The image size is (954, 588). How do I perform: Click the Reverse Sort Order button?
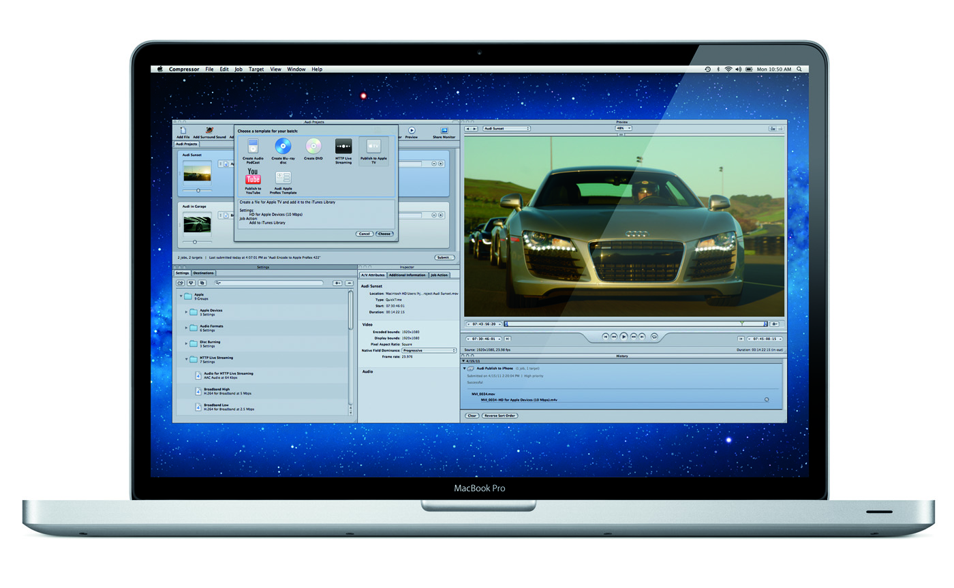pyautogui.click(x=500, y=416)
